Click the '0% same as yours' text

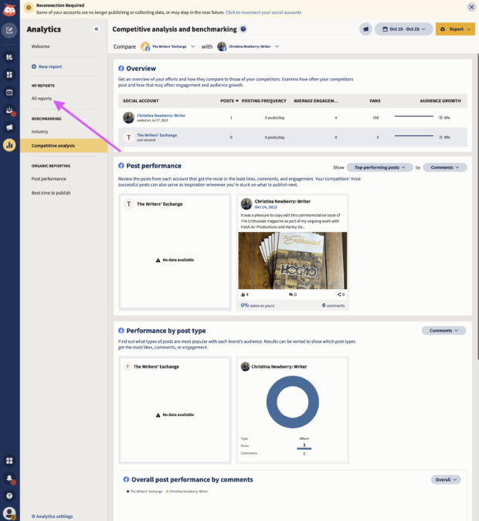[257, 305]
